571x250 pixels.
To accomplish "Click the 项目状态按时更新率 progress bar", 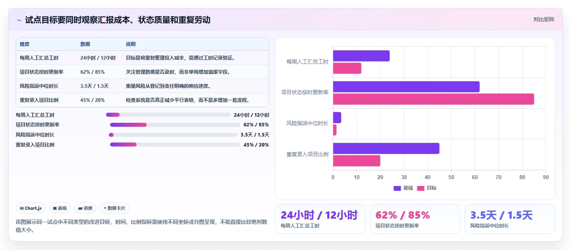I will (175, 125).
